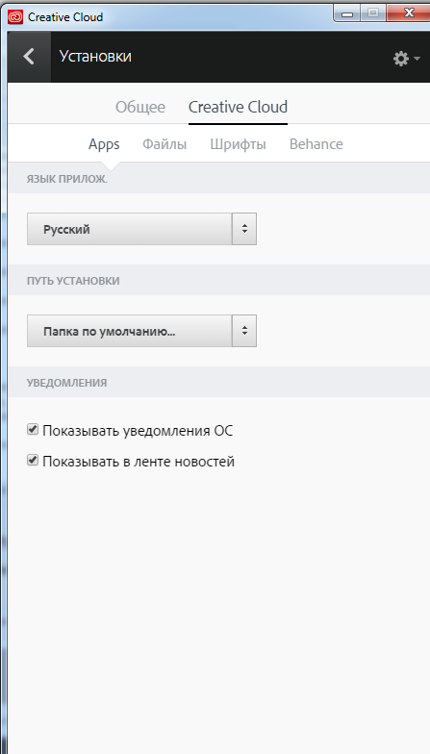Go back using the left arrow icon
Screen dimensions: 430x754
tap(29, 57)
